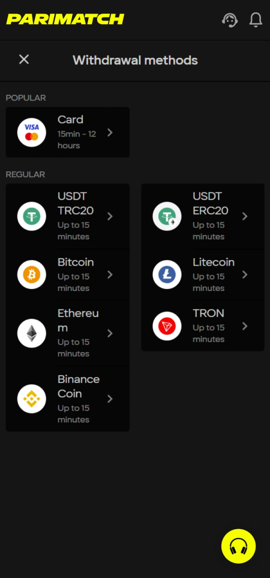Click the Parimatch logo

65,19
